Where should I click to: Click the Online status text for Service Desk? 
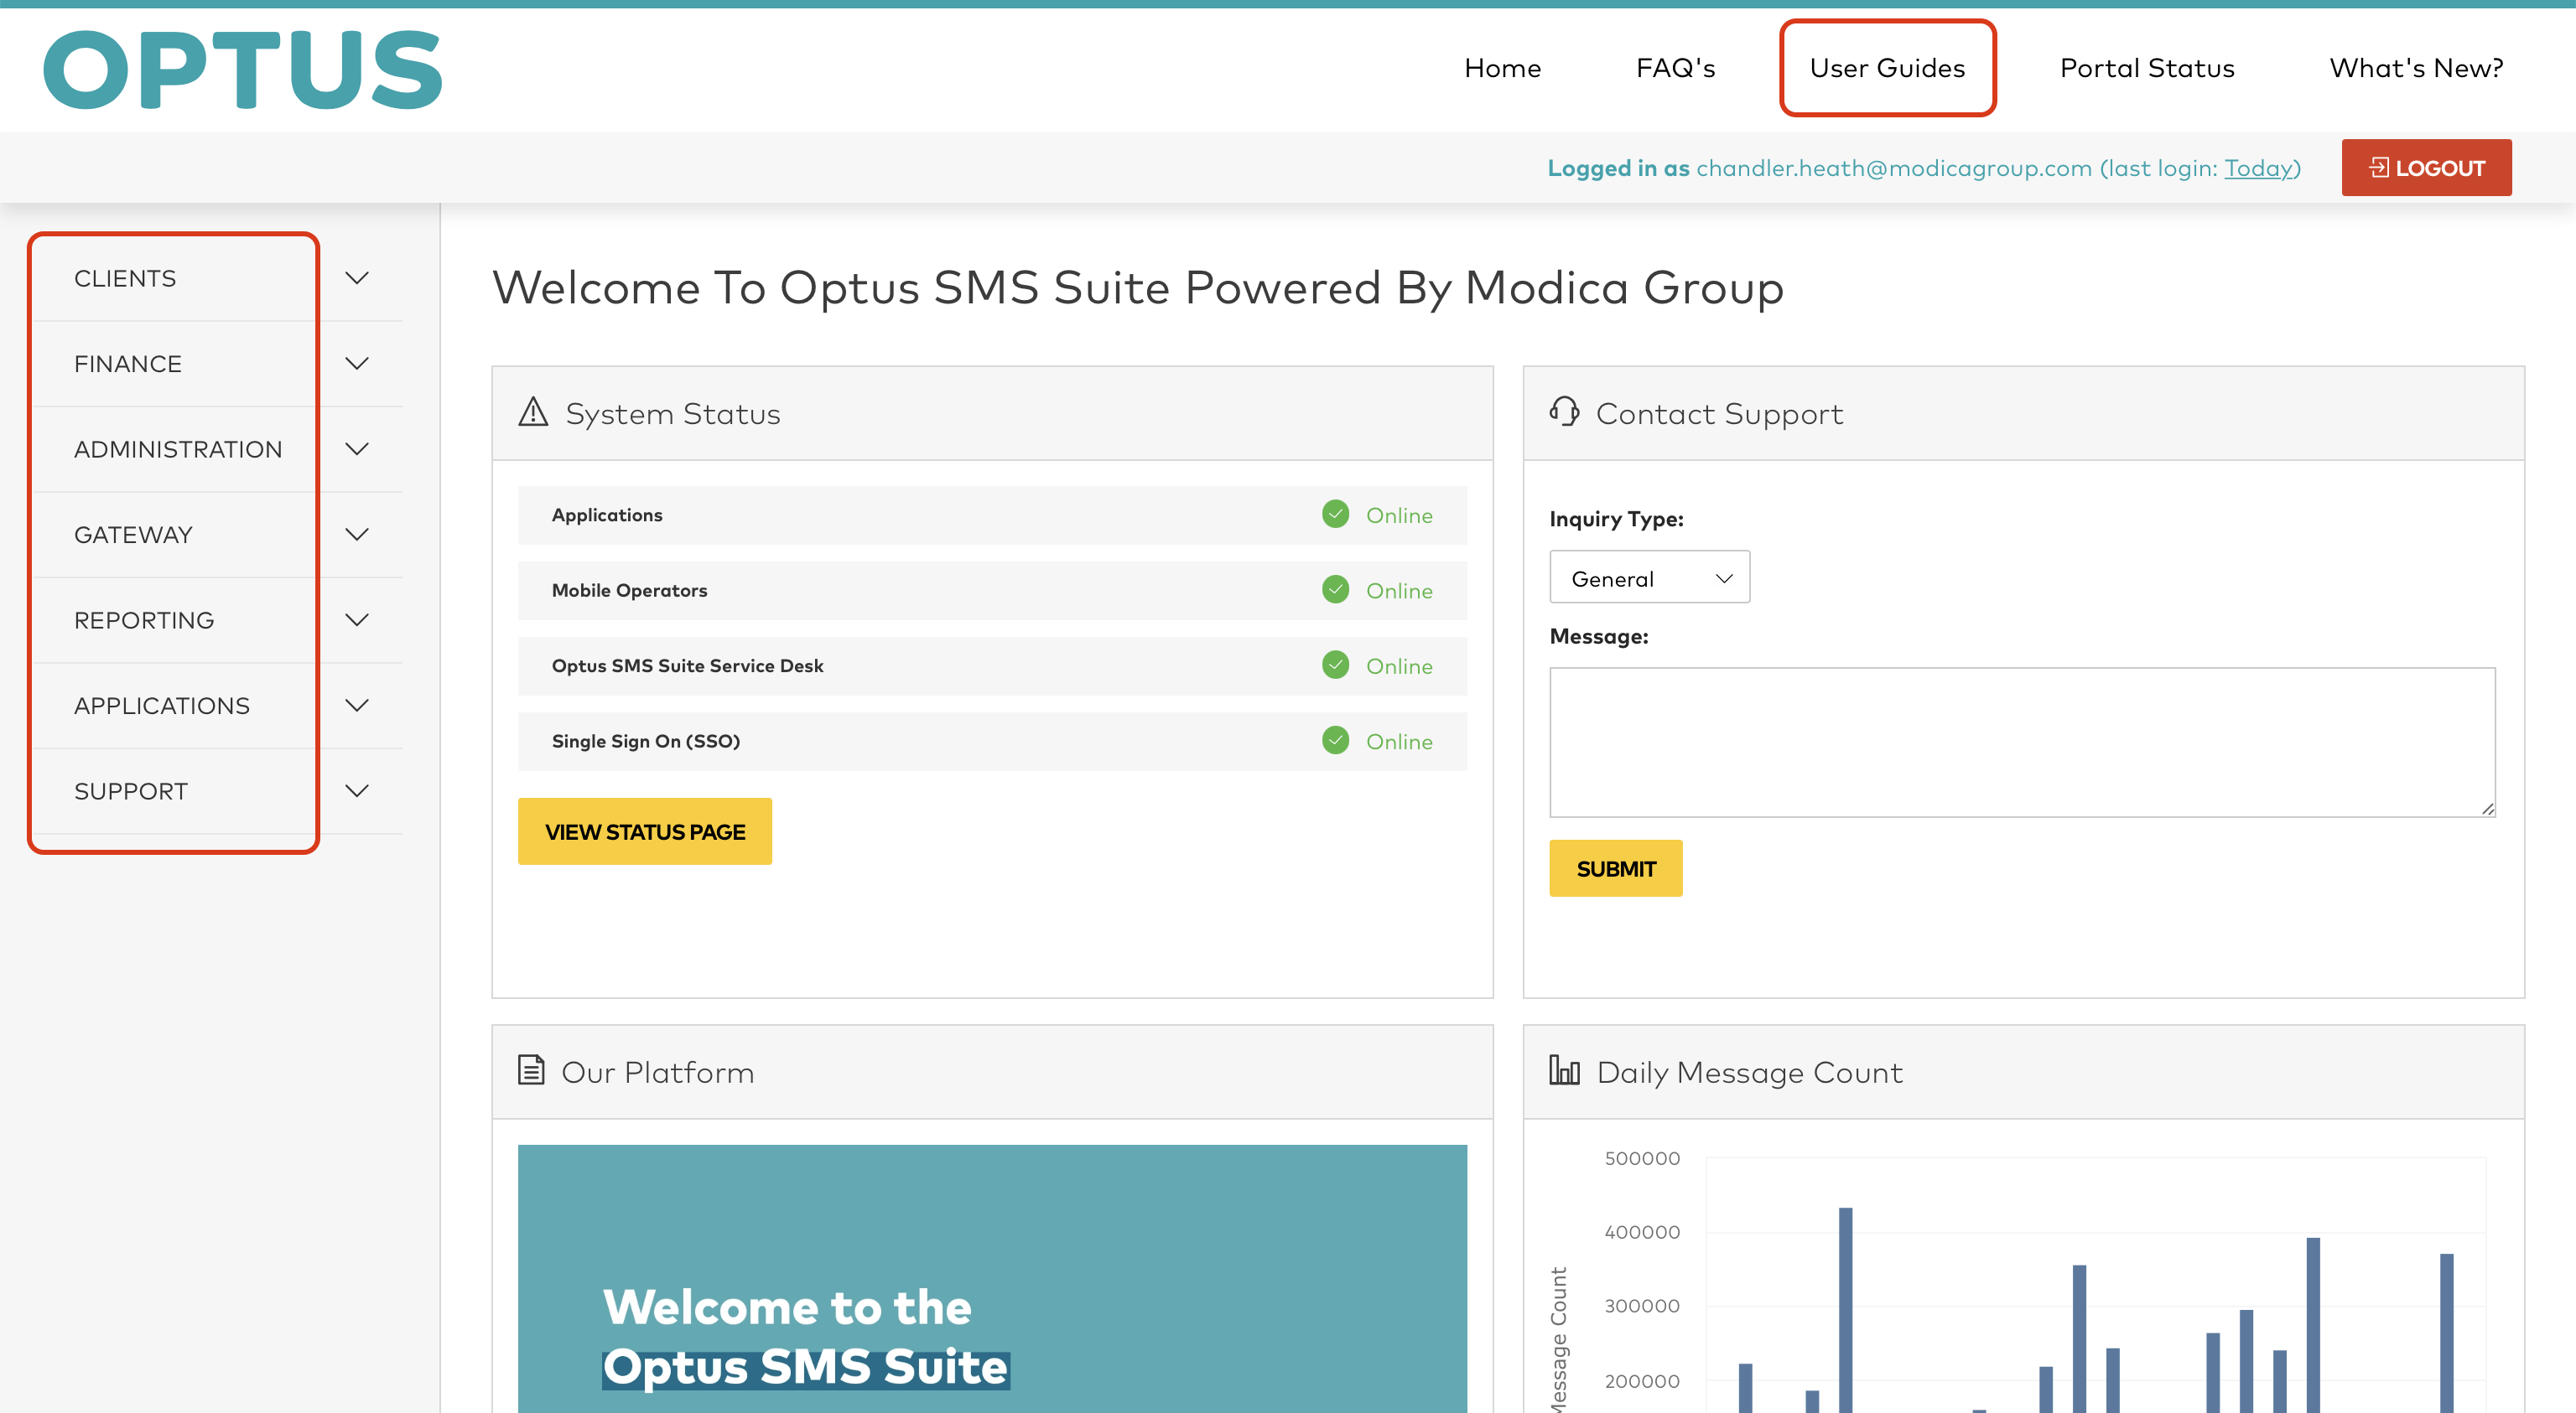coord(1399,665)
